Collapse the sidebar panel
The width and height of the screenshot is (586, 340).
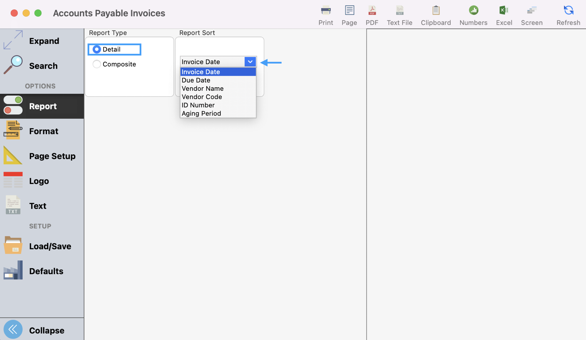pos(42,330)
